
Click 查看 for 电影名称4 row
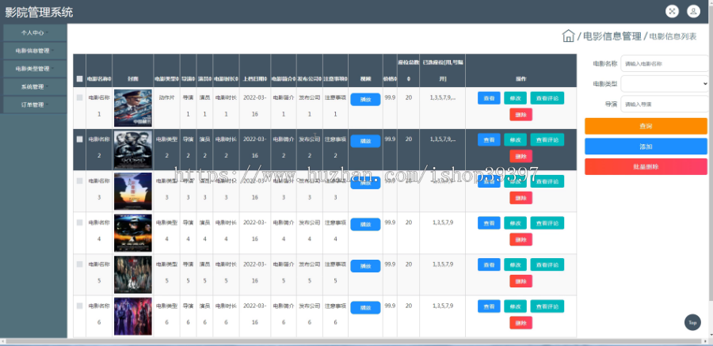coord(489,222)
